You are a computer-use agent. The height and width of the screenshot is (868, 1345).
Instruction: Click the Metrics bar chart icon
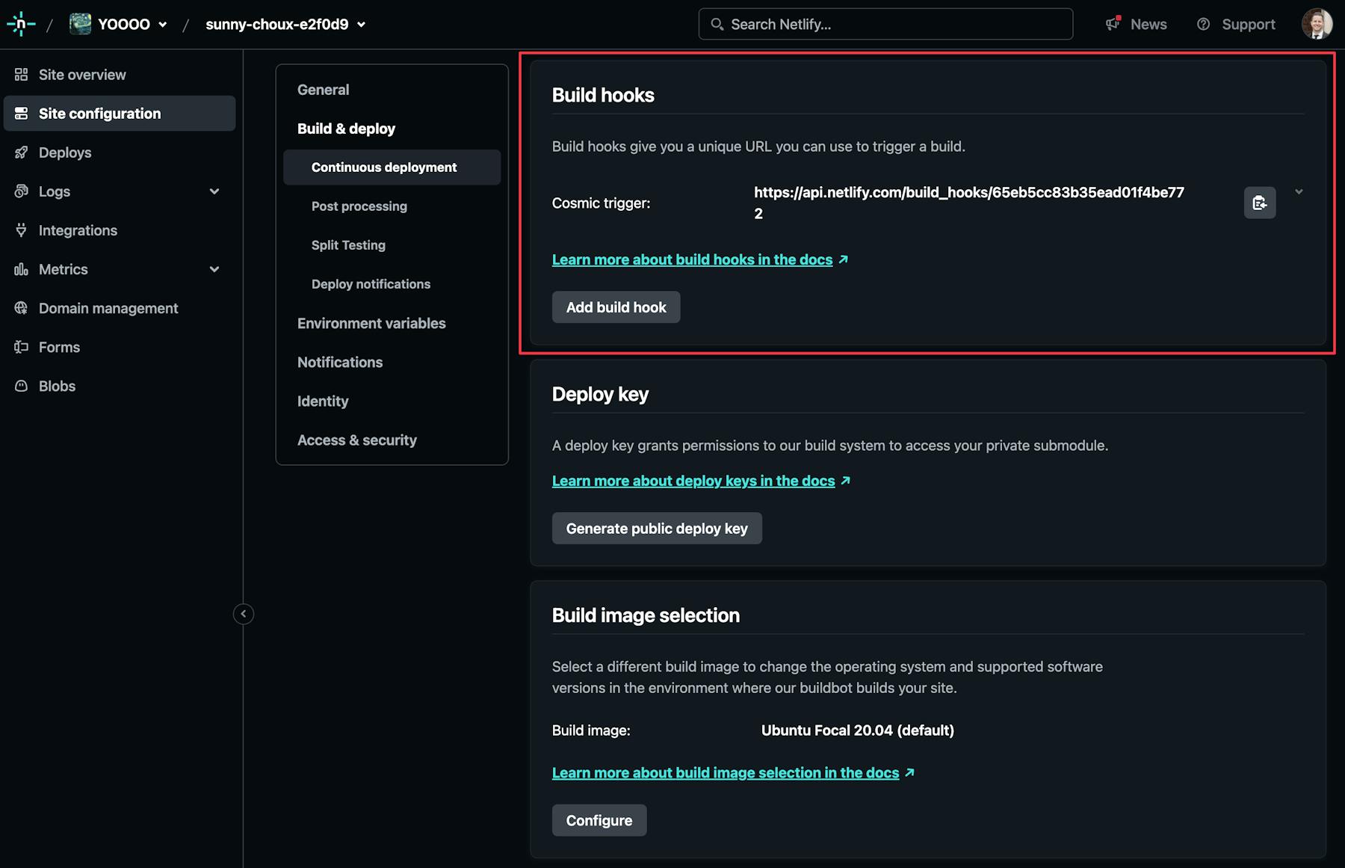[21, 269]
